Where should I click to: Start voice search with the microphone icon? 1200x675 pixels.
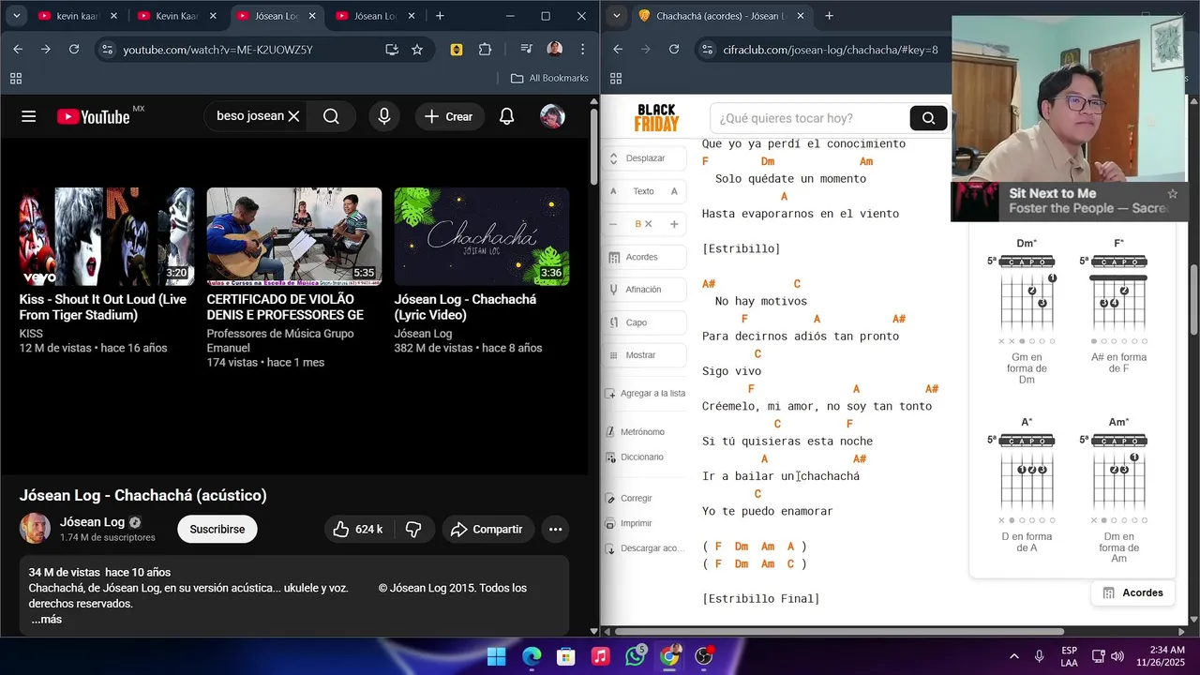point(383,116)
